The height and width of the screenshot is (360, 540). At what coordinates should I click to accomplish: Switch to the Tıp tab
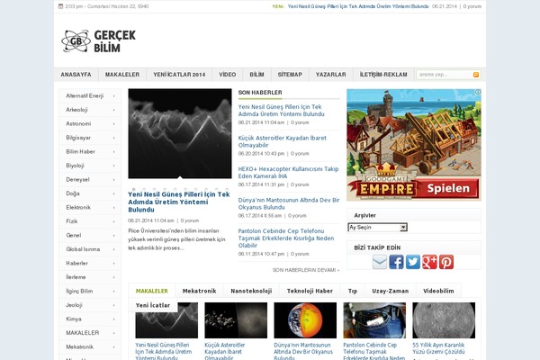(352, 291)
